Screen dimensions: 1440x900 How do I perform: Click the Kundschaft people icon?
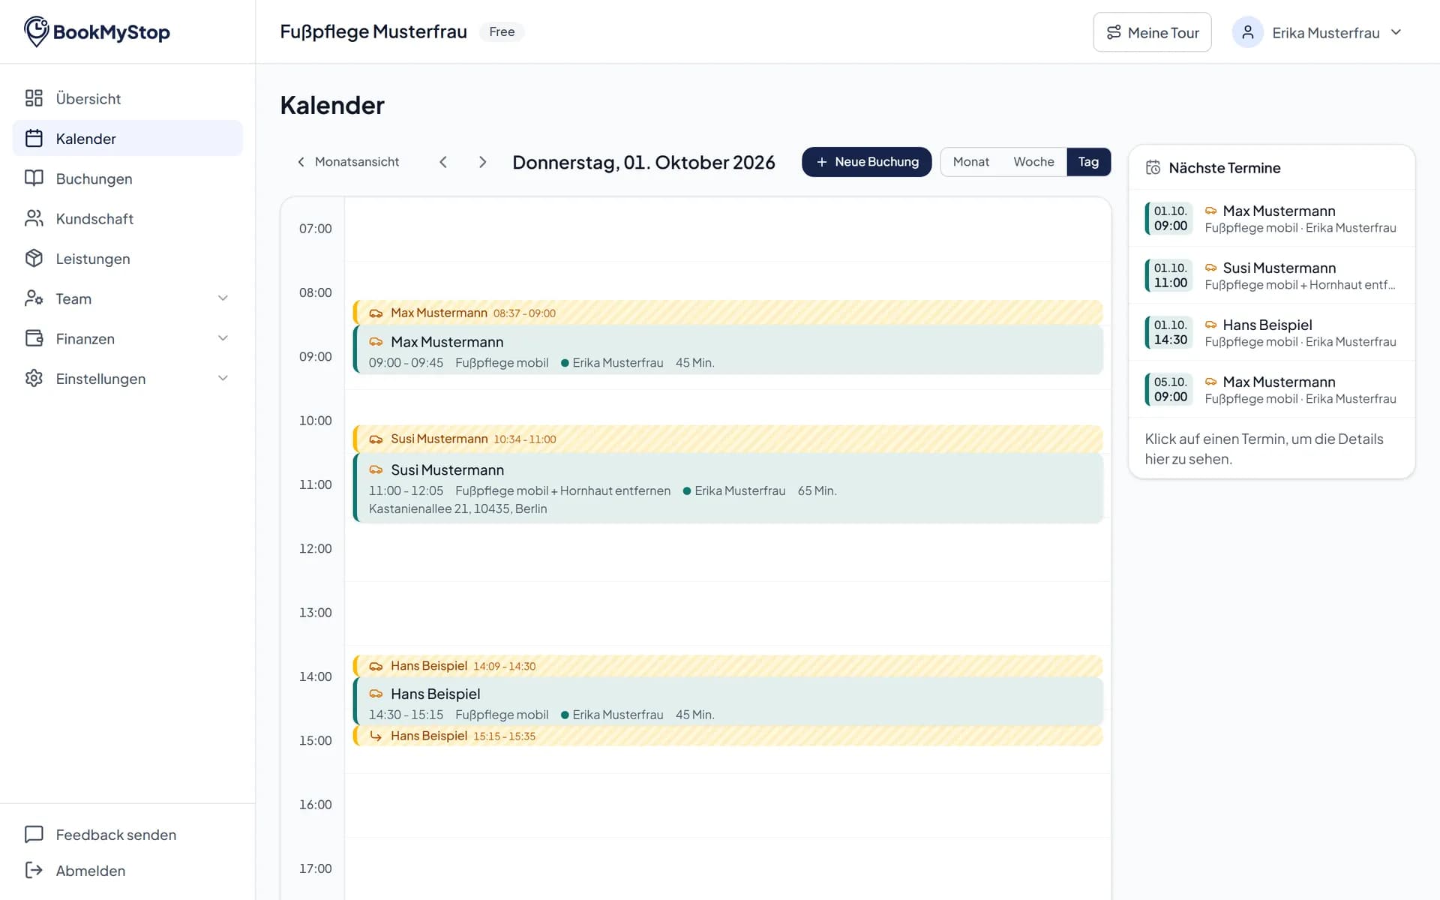tap(34, 218)
